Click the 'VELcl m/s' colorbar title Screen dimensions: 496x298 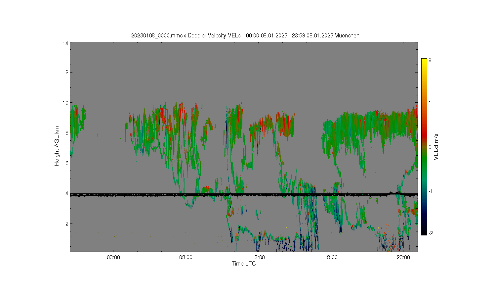point(436,146)
